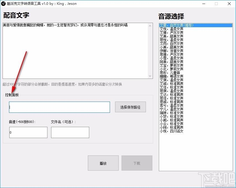Image resolution: width=236 pixels, height=188 pixels.
Task: Select voice 小威，标准男声
Action: (196, 120)
